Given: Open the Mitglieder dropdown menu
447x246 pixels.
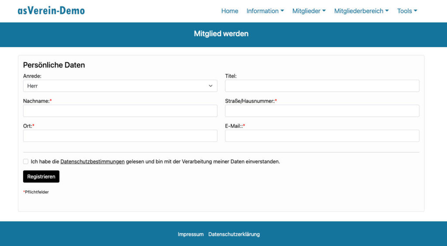Looking at the screenshot, I should (309, 11).
